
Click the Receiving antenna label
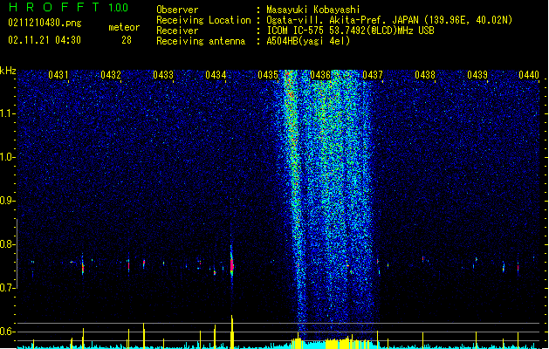click(201, 41)
